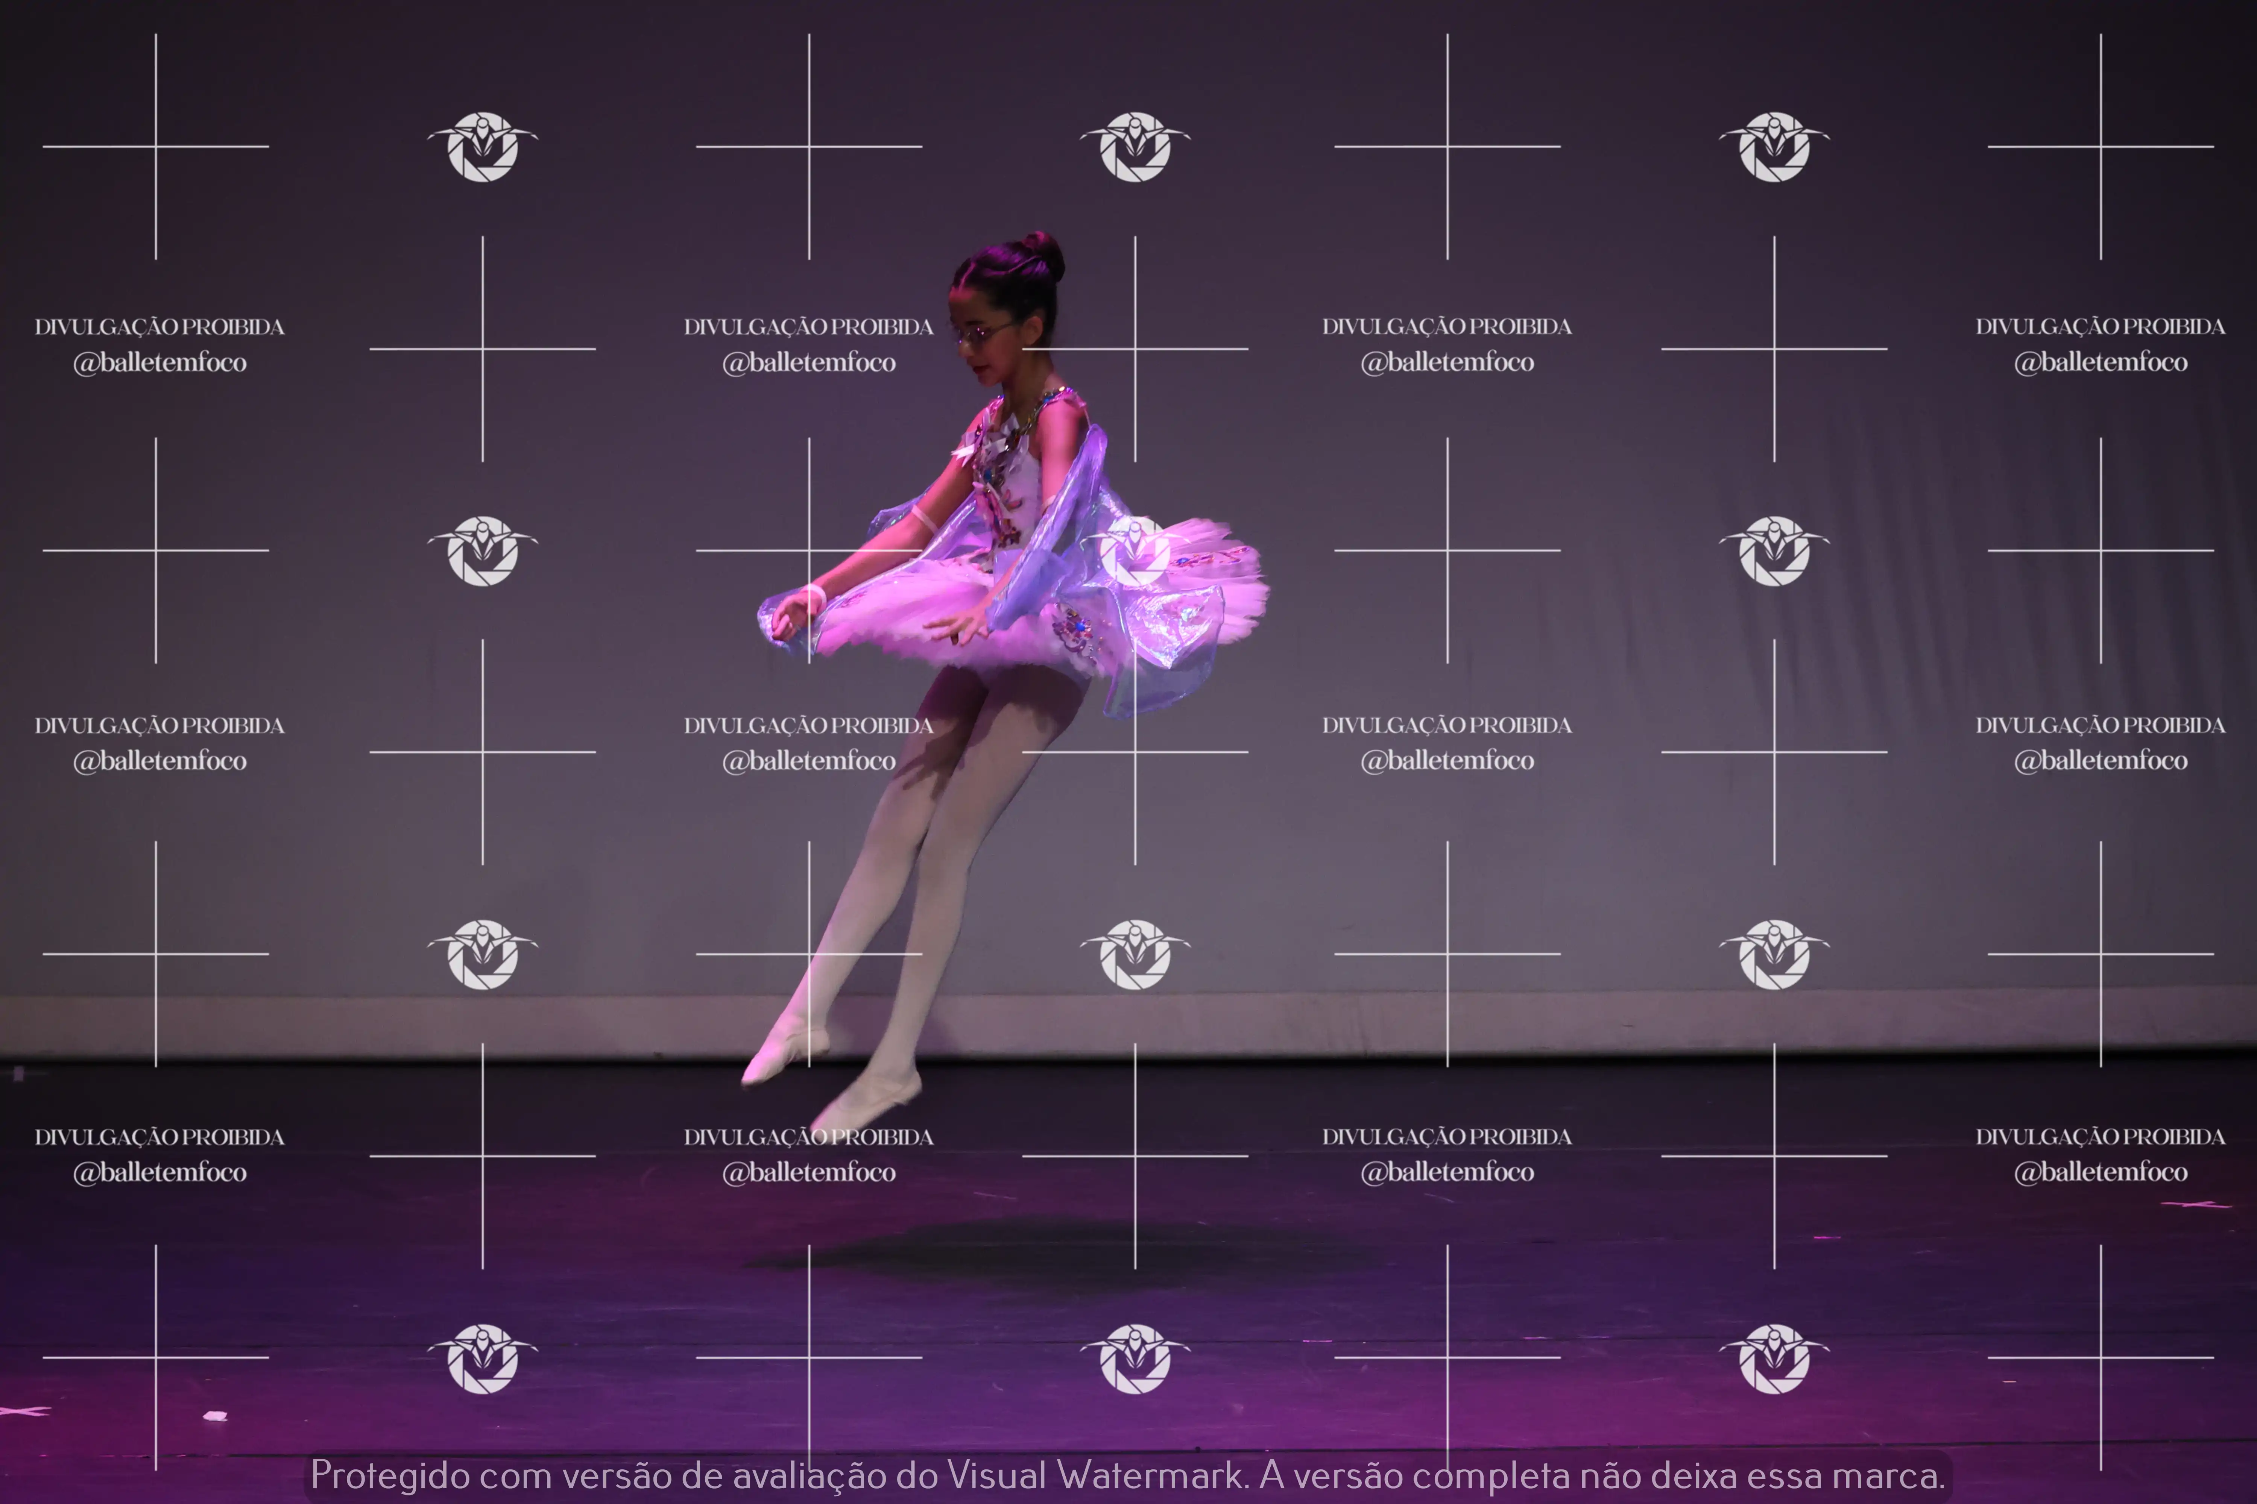
Task: Click the top-left @balletemfoco watermark handle
Action: pos(160,362)
